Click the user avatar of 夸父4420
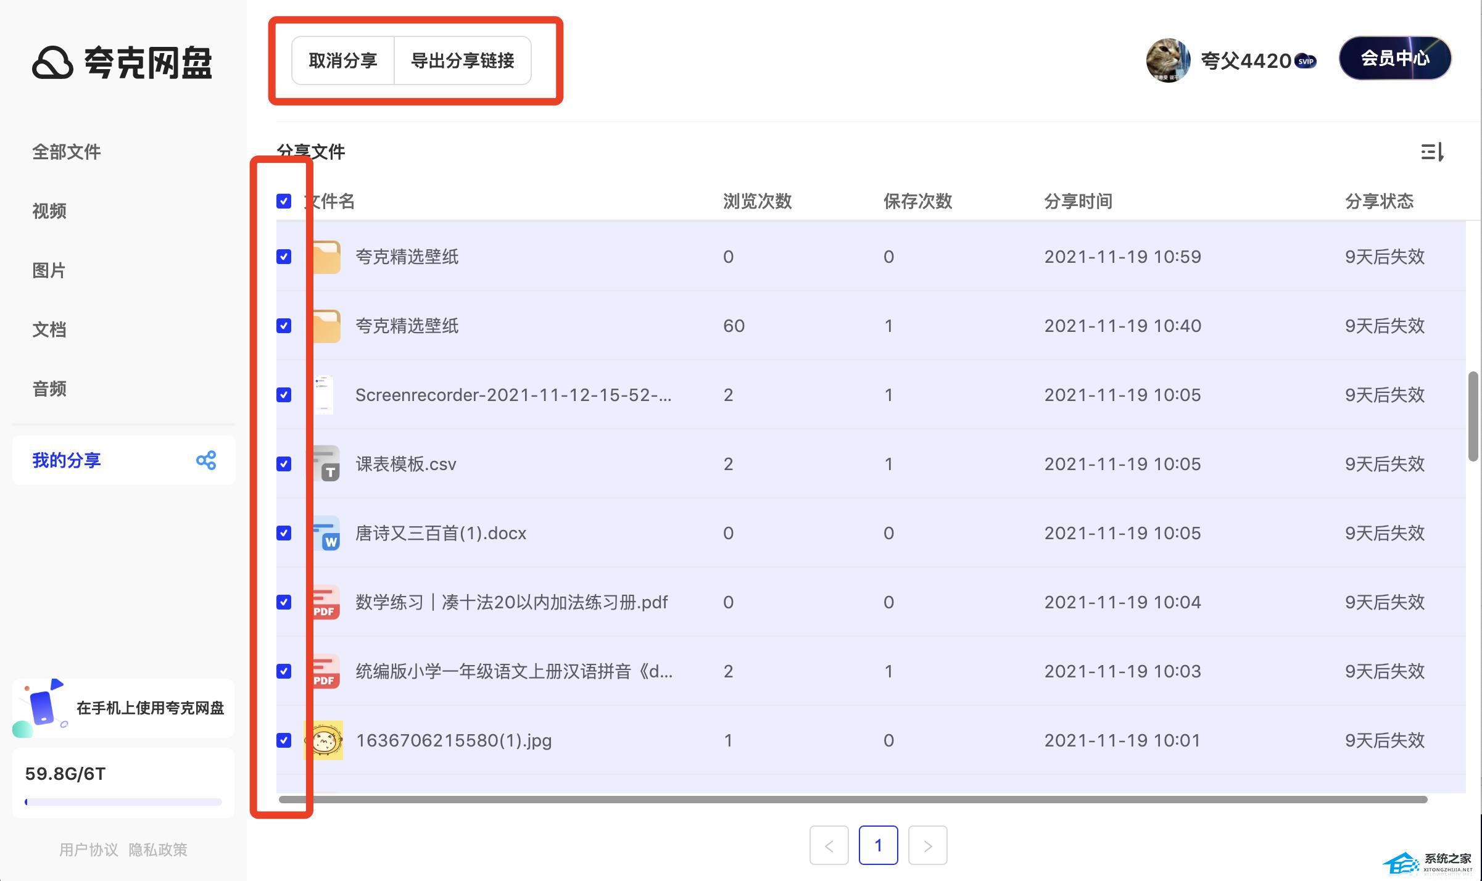The height and width of the screenshot is (881, 1482). [1168, 60]
